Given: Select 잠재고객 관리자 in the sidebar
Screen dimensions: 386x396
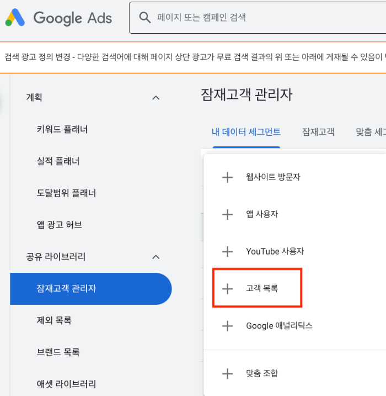Looking at the screenshot, I should [x=91, y=288].
